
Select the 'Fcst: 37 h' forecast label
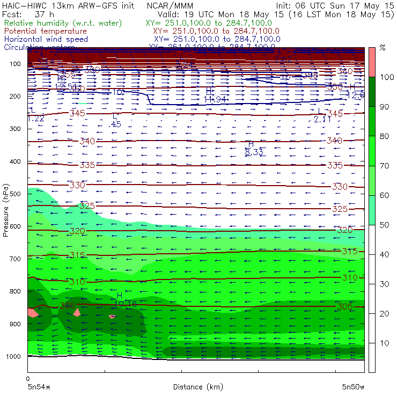click(x=28, y=14)
